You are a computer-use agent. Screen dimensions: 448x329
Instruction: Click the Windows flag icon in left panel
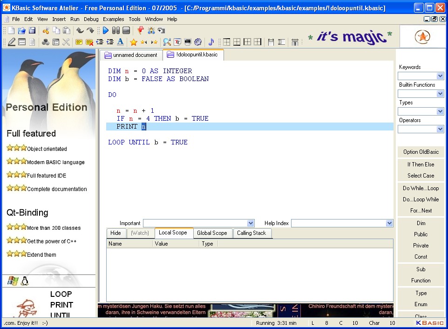click(x=13, y=281)
